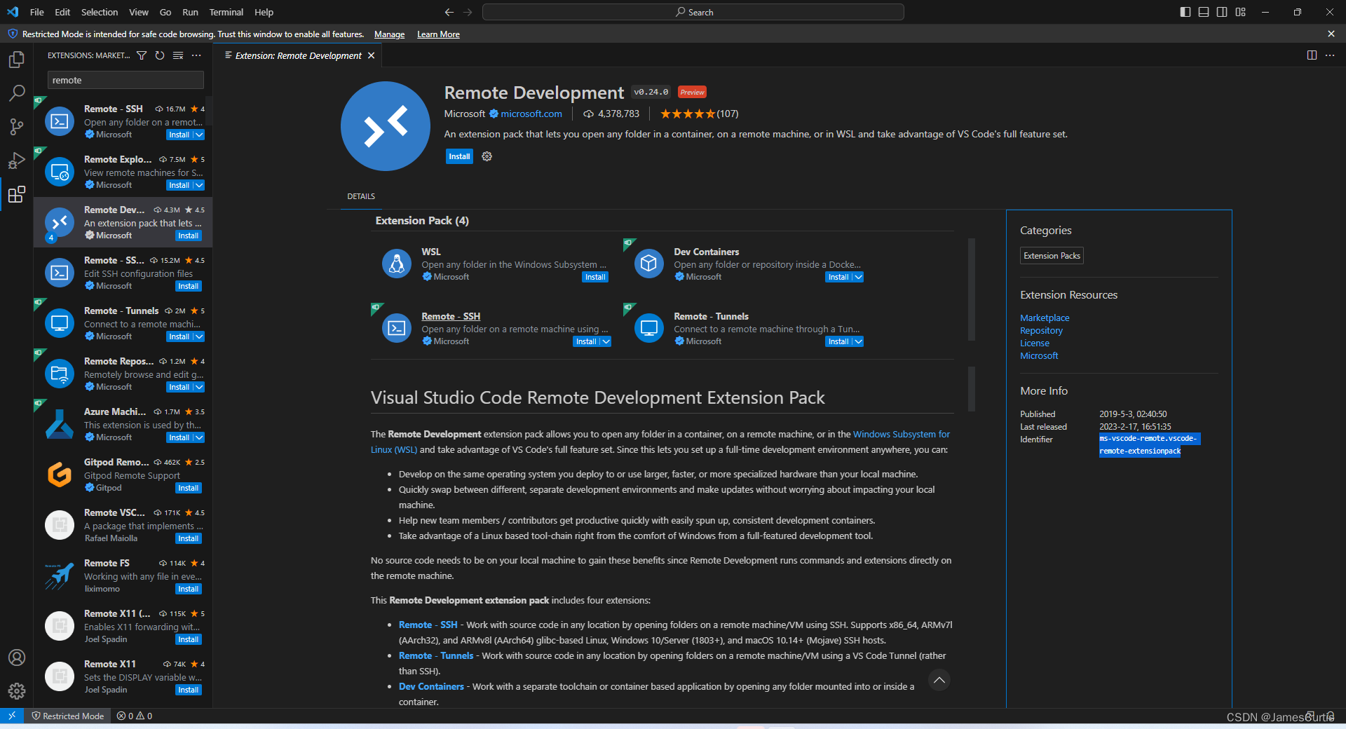Click the extension pack list scrollbar
The height and width of the screenshot is (729, 1346).
click(972, 289)
